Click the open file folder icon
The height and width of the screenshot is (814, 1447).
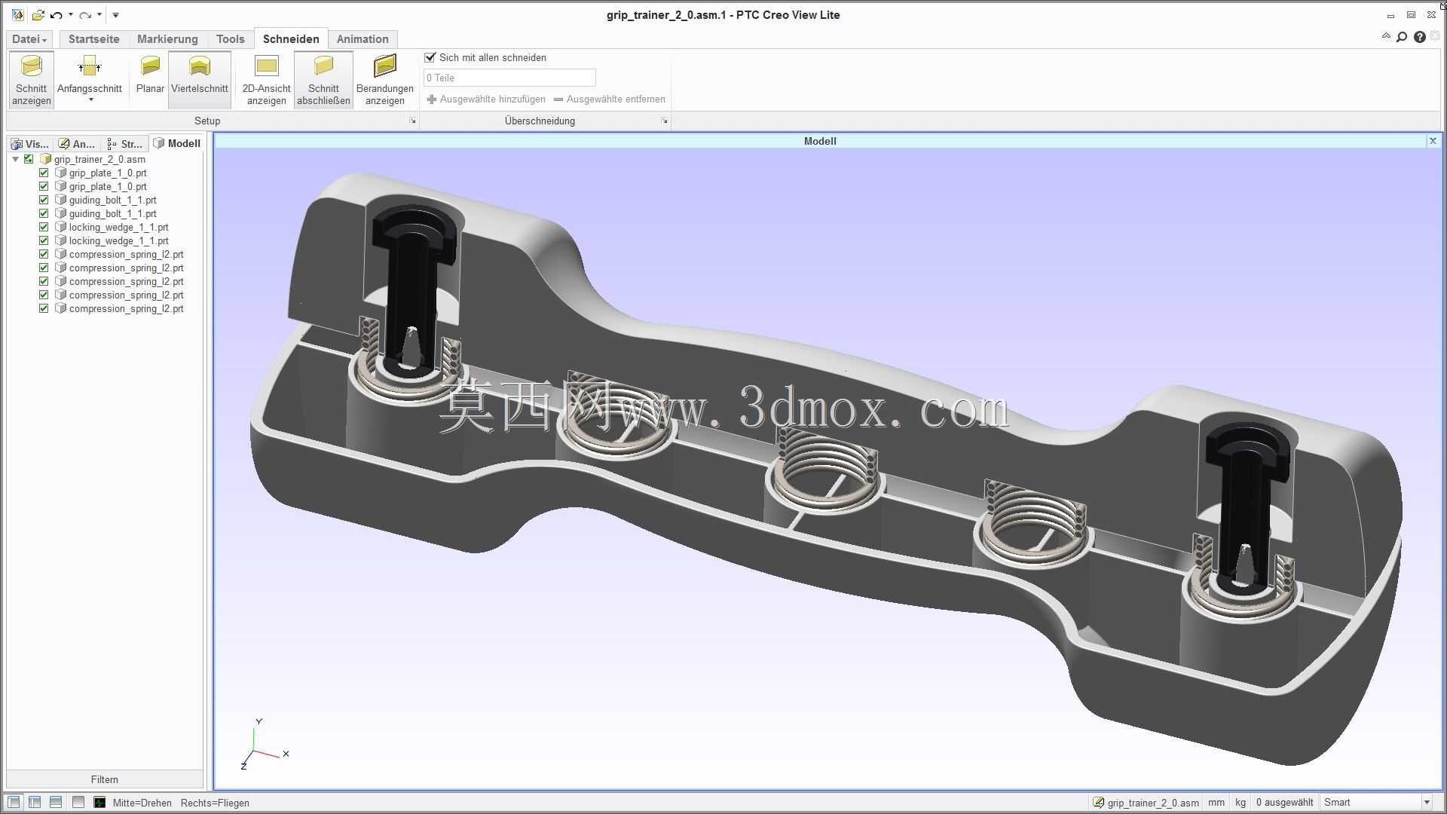click(x=38, y=15)
